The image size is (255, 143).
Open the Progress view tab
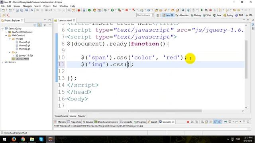point(140,122)
